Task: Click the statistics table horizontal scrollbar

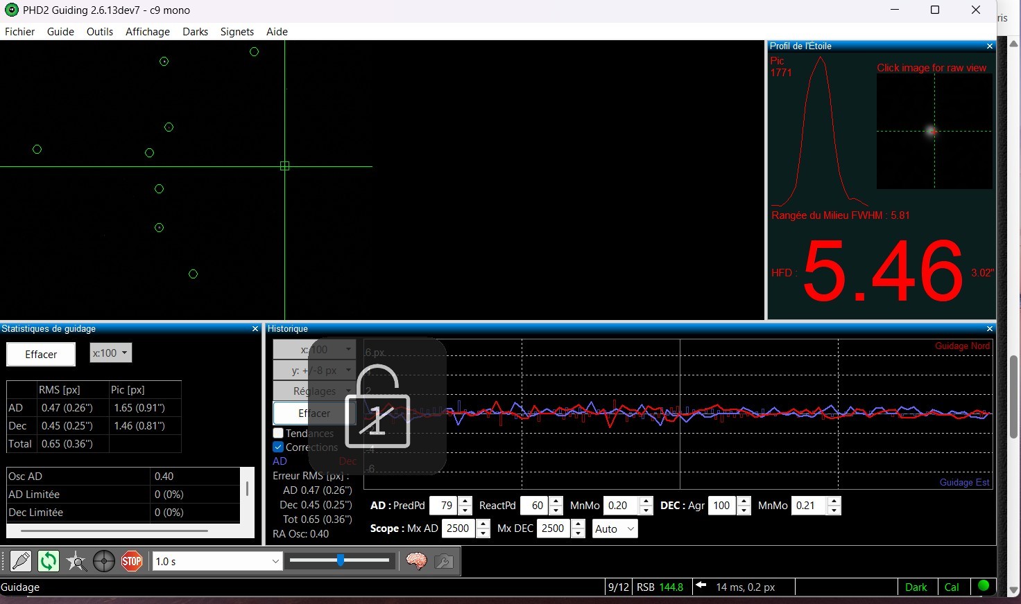Action: click(x=114, y=531)
